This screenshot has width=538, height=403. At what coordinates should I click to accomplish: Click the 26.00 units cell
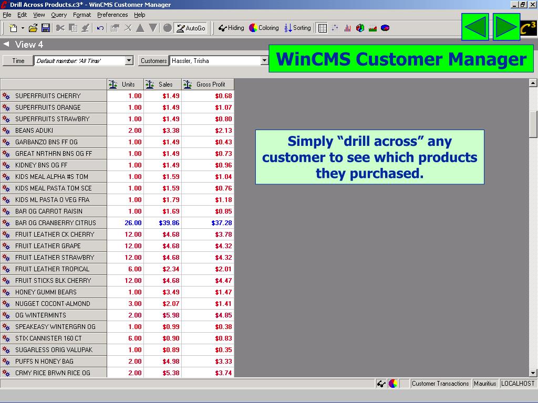(125, 222)
